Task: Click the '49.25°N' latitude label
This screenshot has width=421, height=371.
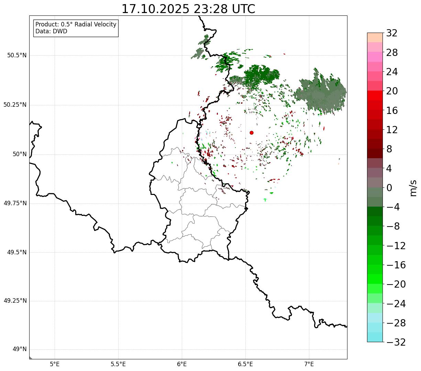Action: [15, 301]
